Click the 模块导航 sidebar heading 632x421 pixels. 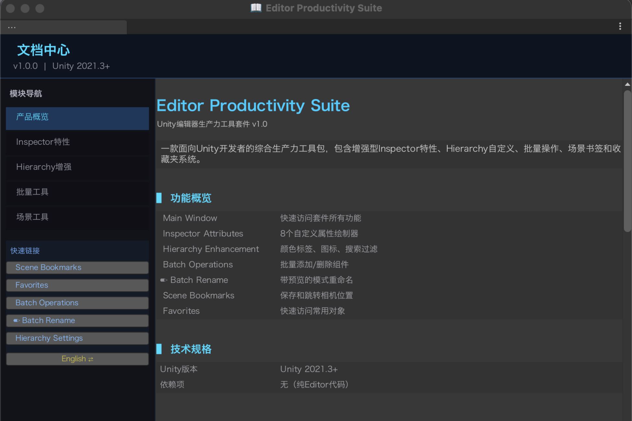26,94
